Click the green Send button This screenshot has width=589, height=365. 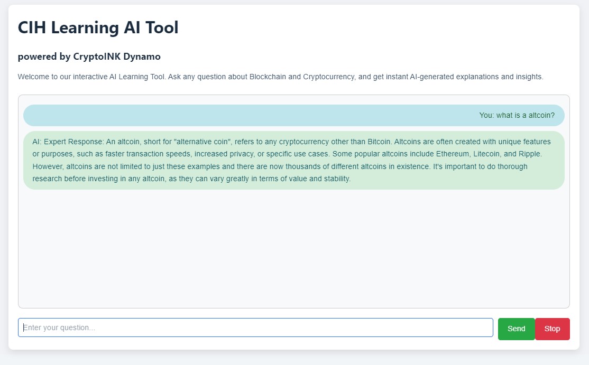click(516, 329)
